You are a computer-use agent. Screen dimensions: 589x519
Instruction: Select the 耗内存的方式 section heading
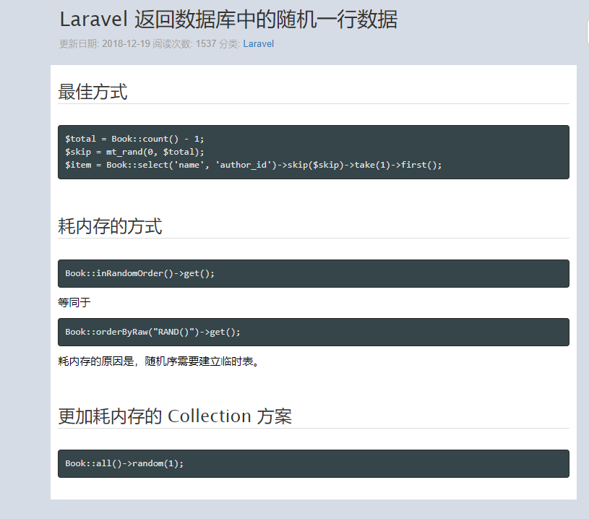point(111,226)
